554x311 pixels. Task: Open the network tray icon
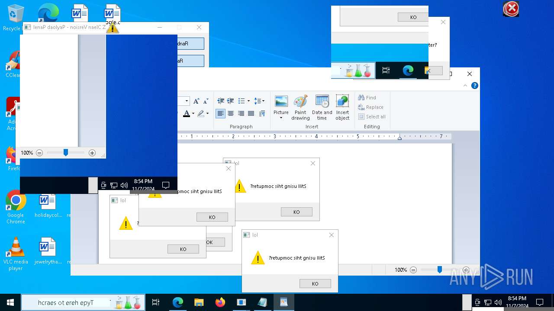tap(488, 302)
